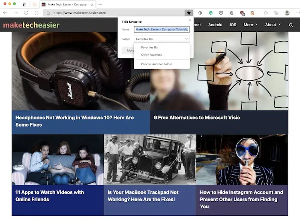Pick Choose Another Folder option
The height and width of the screenshot is (221, 300).
coord(156,64)
